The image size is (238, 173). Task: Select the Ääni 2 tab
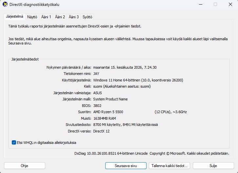tap(60, 17)
